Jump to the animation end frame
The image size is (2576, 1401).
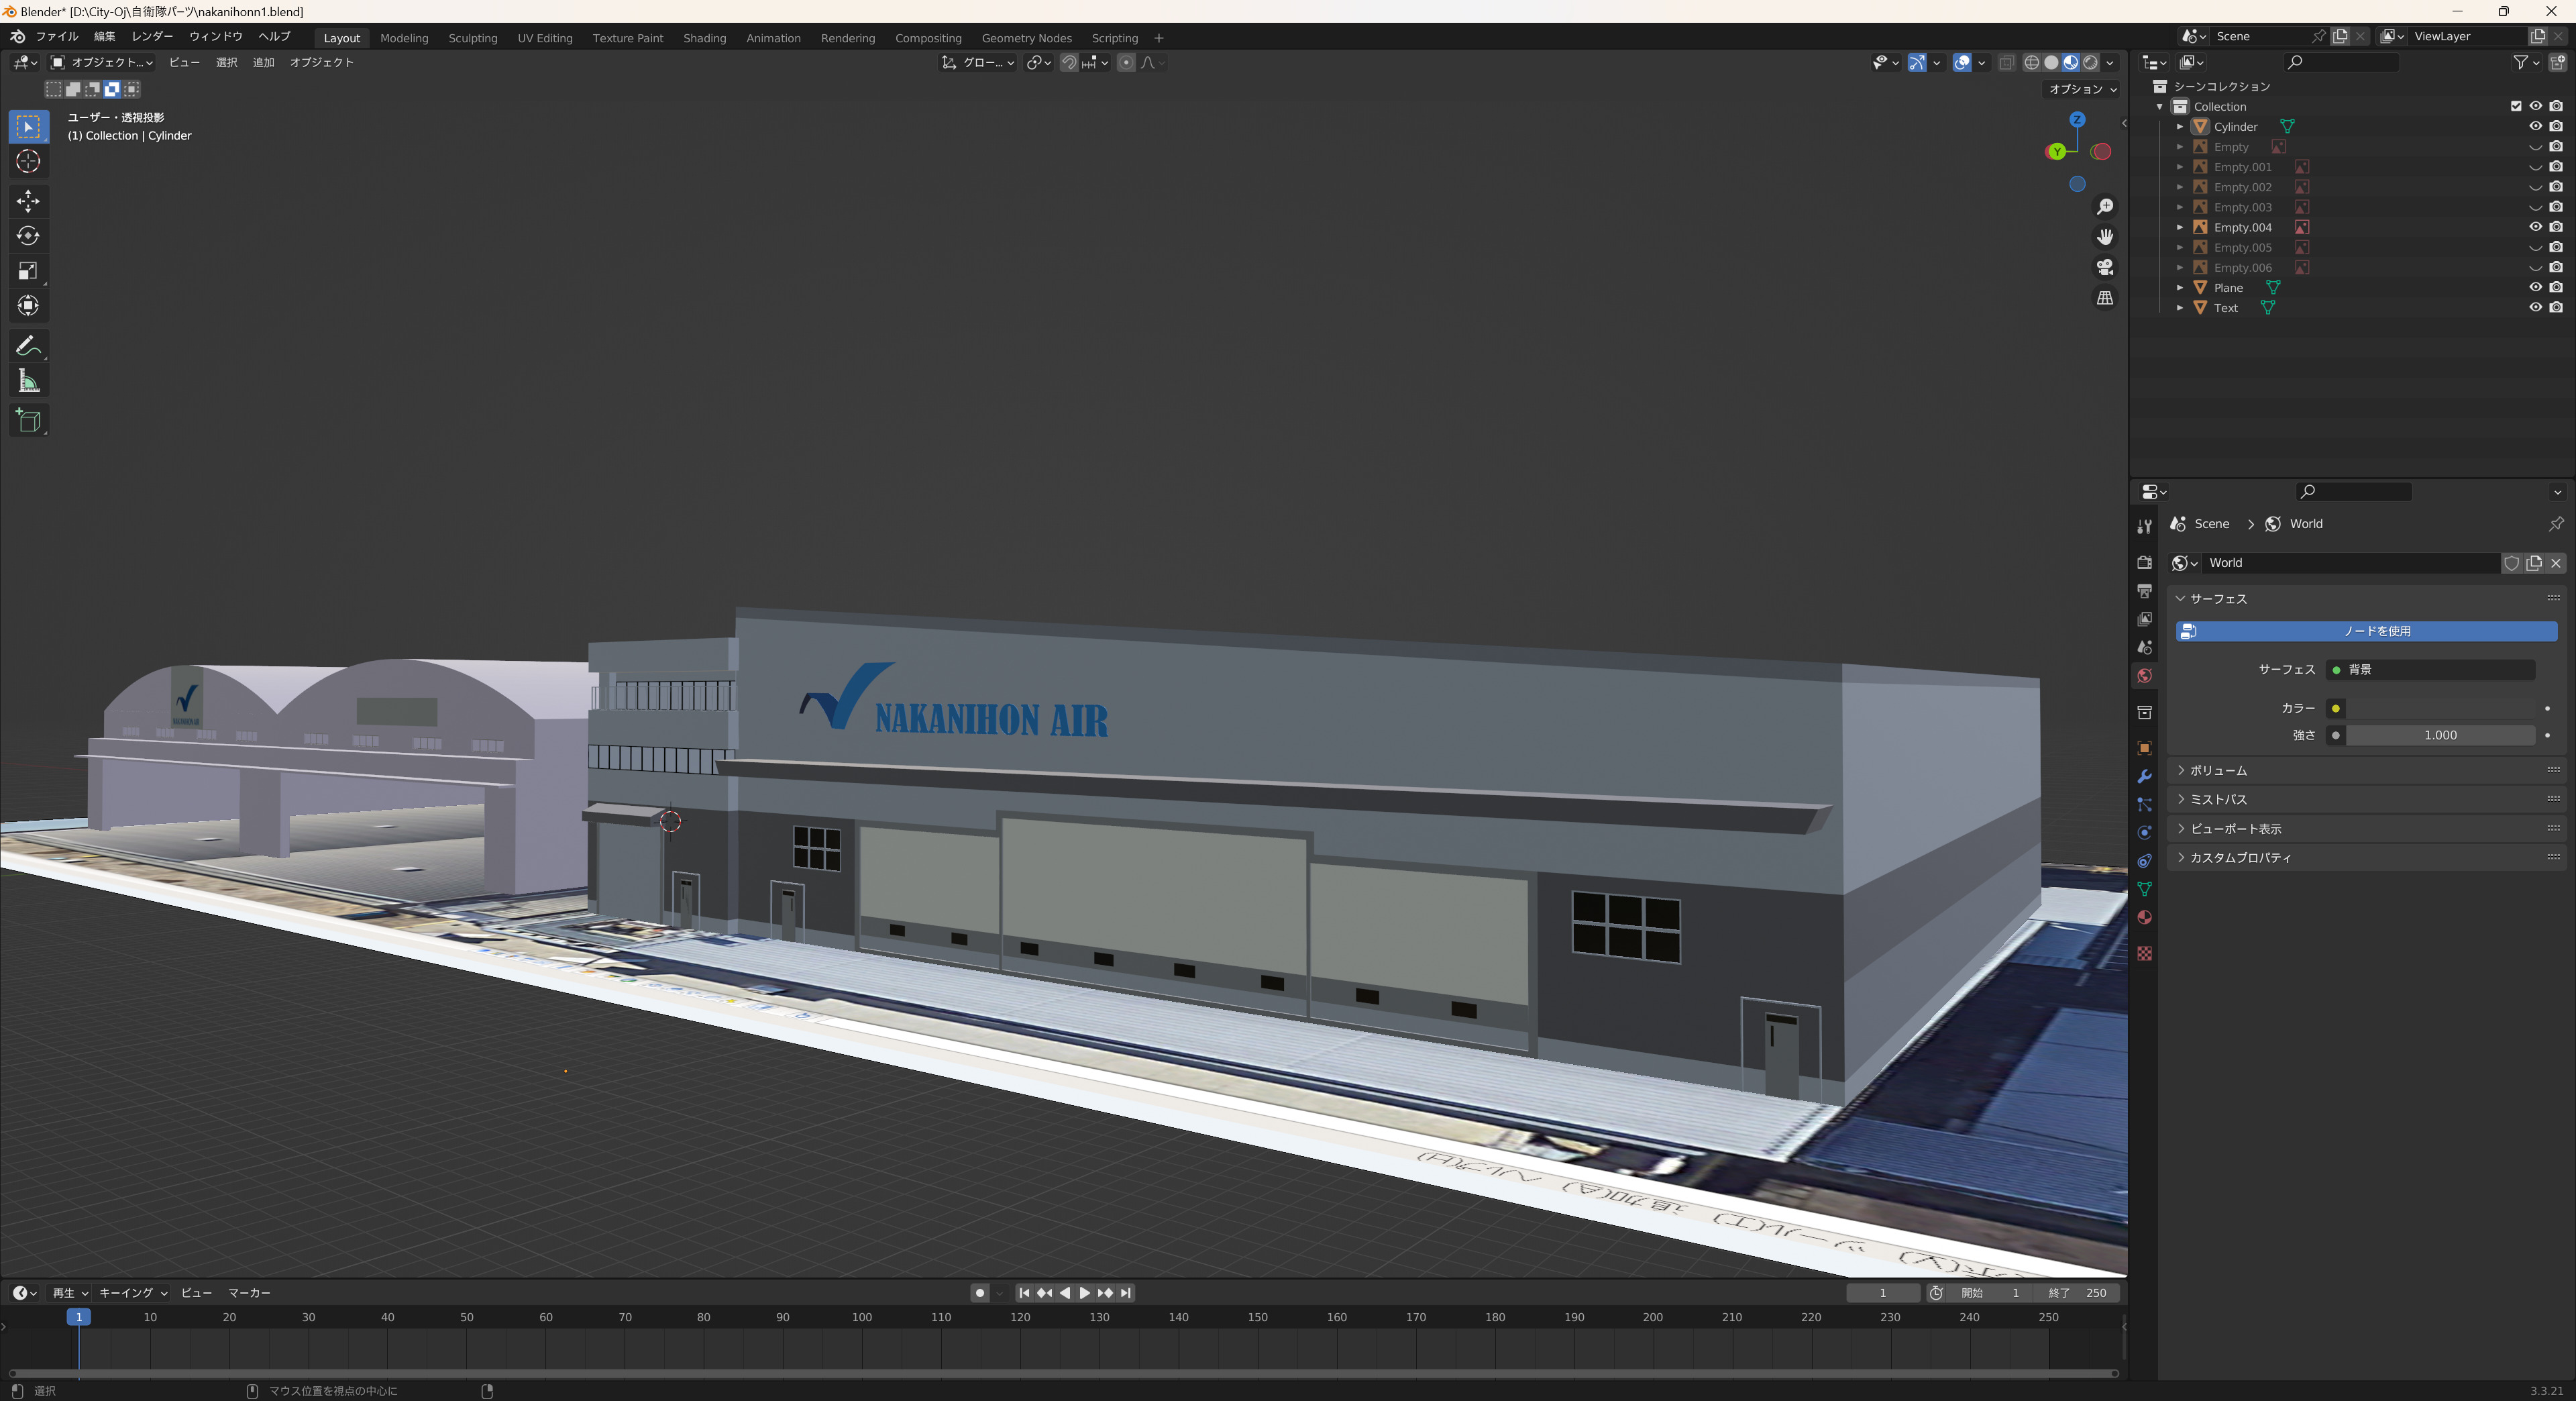(x=1126, y=1293)
